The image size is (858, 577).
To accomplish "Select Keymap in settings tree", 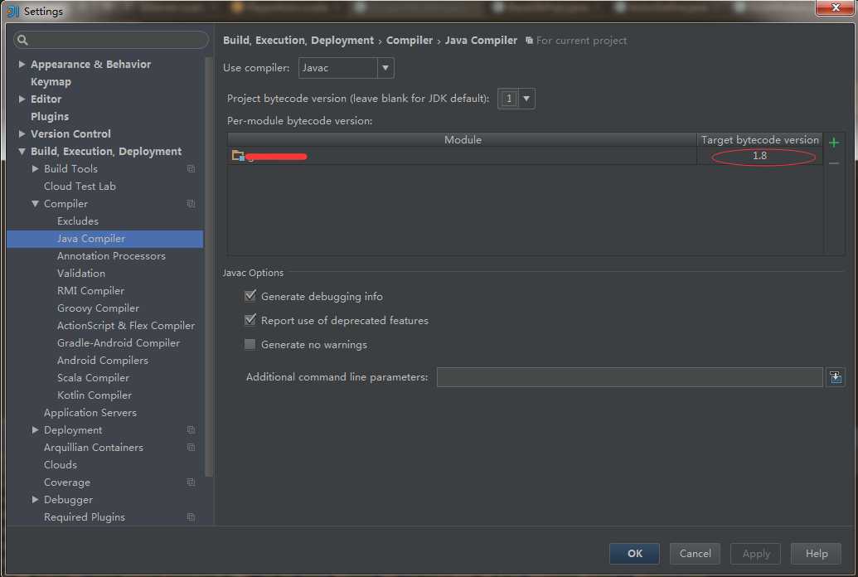I will (x=51, y=81).
